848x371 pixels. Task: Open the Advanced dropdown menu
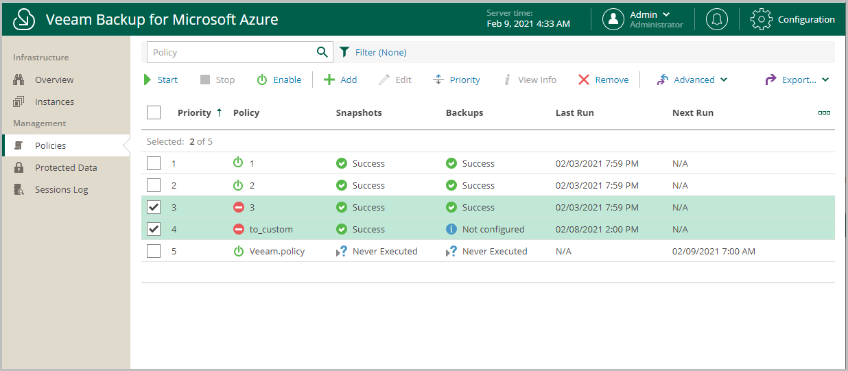(x=692, y=80)
